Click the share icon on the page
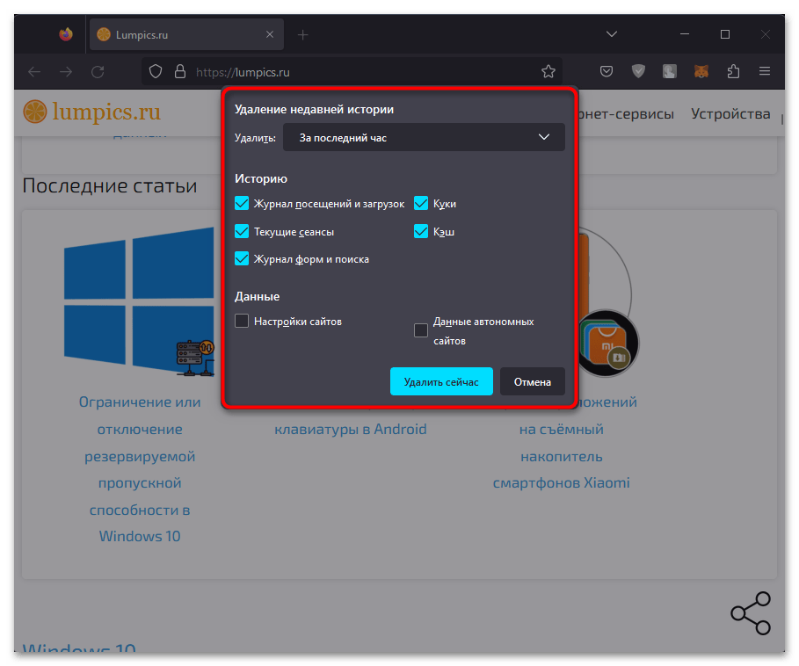This screenshot has height=666, width=799. (x=750, y=612)
